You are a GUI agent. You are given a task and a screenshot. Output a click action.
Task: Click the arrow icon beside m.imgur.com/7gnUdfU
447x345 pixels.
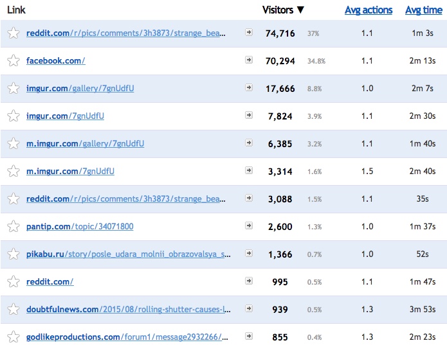249,170
